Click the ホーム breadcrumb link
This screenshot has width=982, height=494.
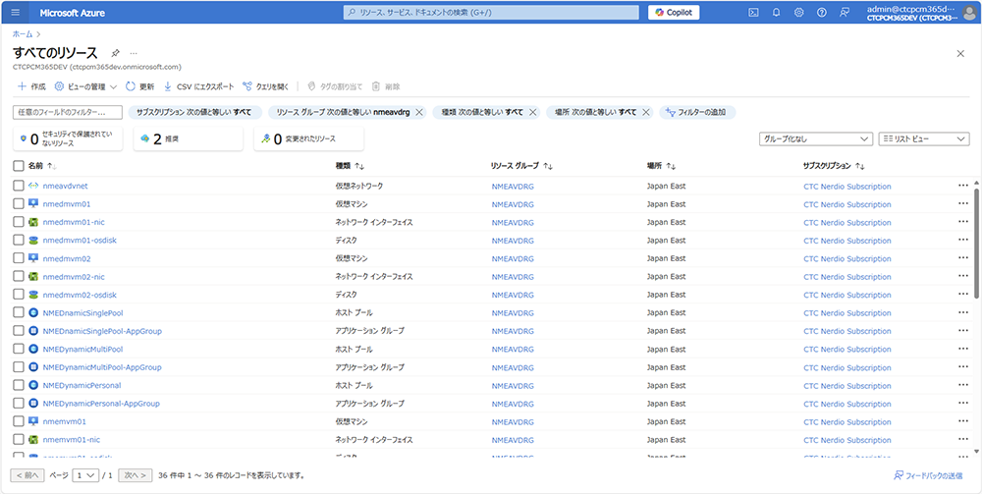click(23, 33)
